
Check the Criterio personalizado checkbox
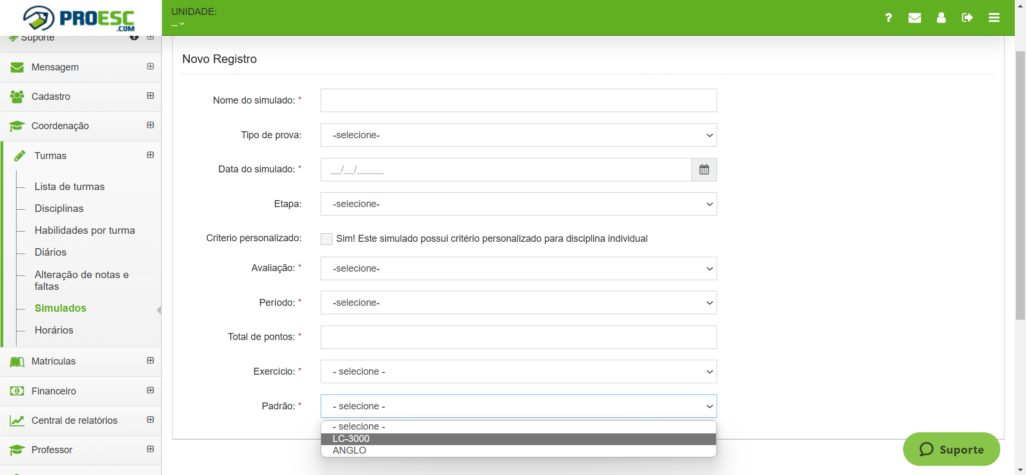coord(327,239)
